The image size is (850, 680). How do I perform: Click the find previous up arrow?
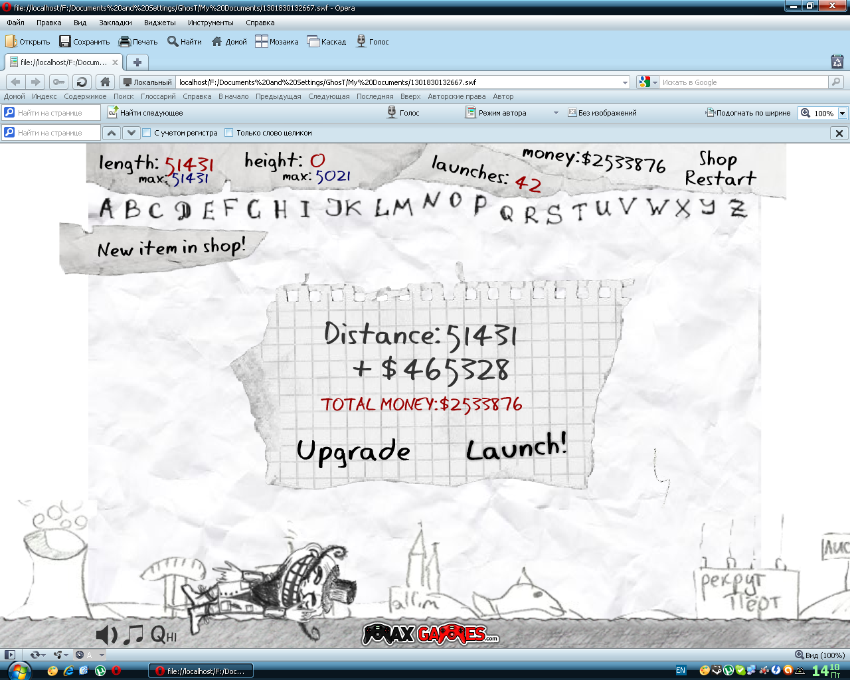click(x=112, y=133)
